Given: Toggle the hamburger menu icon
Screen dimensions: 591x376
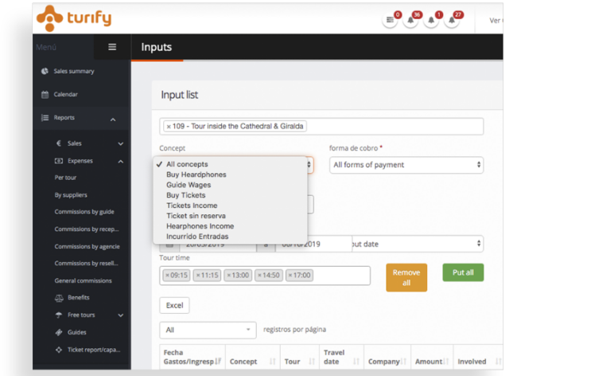Looking at the screenshot, I should [112, 47].
